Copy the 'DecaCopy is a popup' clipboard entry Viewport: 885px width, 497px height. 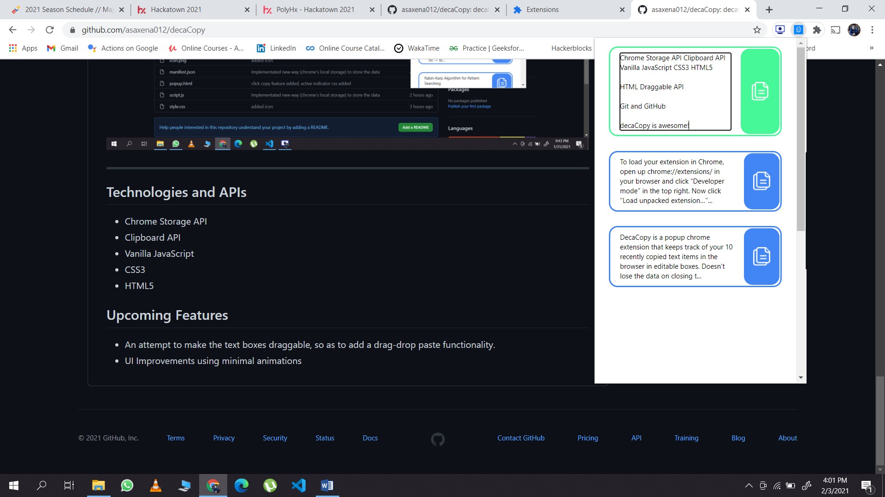click(x=761, y=256)
